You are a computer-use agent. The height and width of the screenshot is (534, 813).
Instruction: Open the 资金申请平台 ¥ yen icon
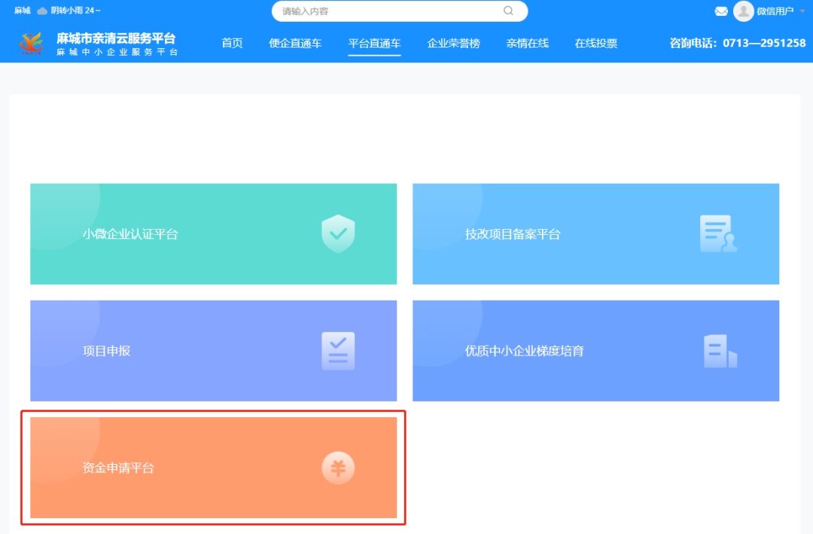pyautogui.click(x=338, y=468)
